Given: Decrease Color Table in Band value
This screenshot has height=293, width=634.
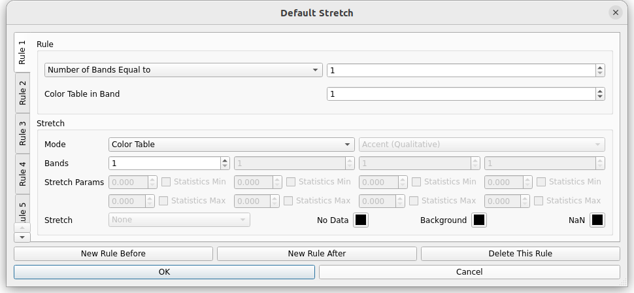Looking at the screenshot, I should click(x=600, y=97).
